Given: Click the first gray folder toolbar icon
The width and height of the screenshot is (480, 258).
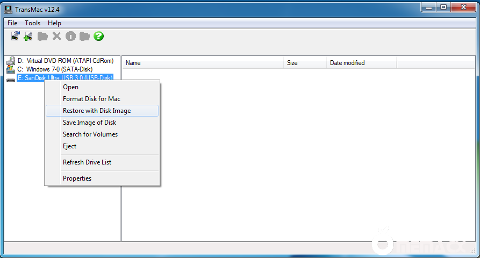Looking at the screenshot, I should (42, 36).
